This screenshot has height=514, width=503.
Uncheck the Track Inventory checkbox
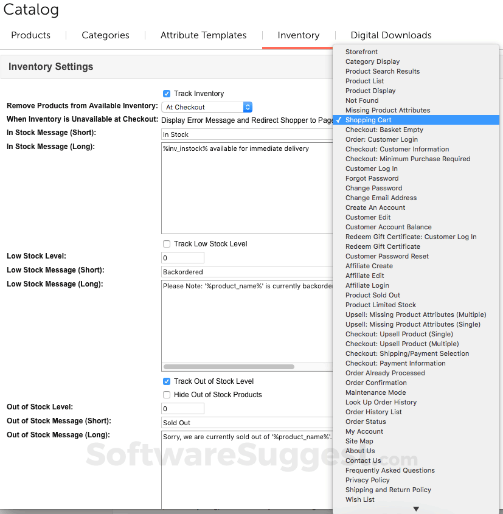click(167, 94)
